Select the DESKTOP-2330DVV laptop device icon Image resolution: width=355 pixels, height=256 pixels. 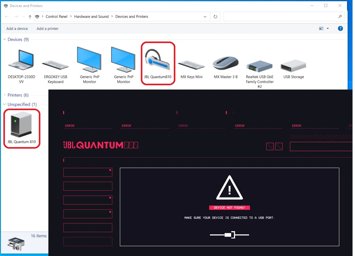pyautogui.click(x=21, y=60)
